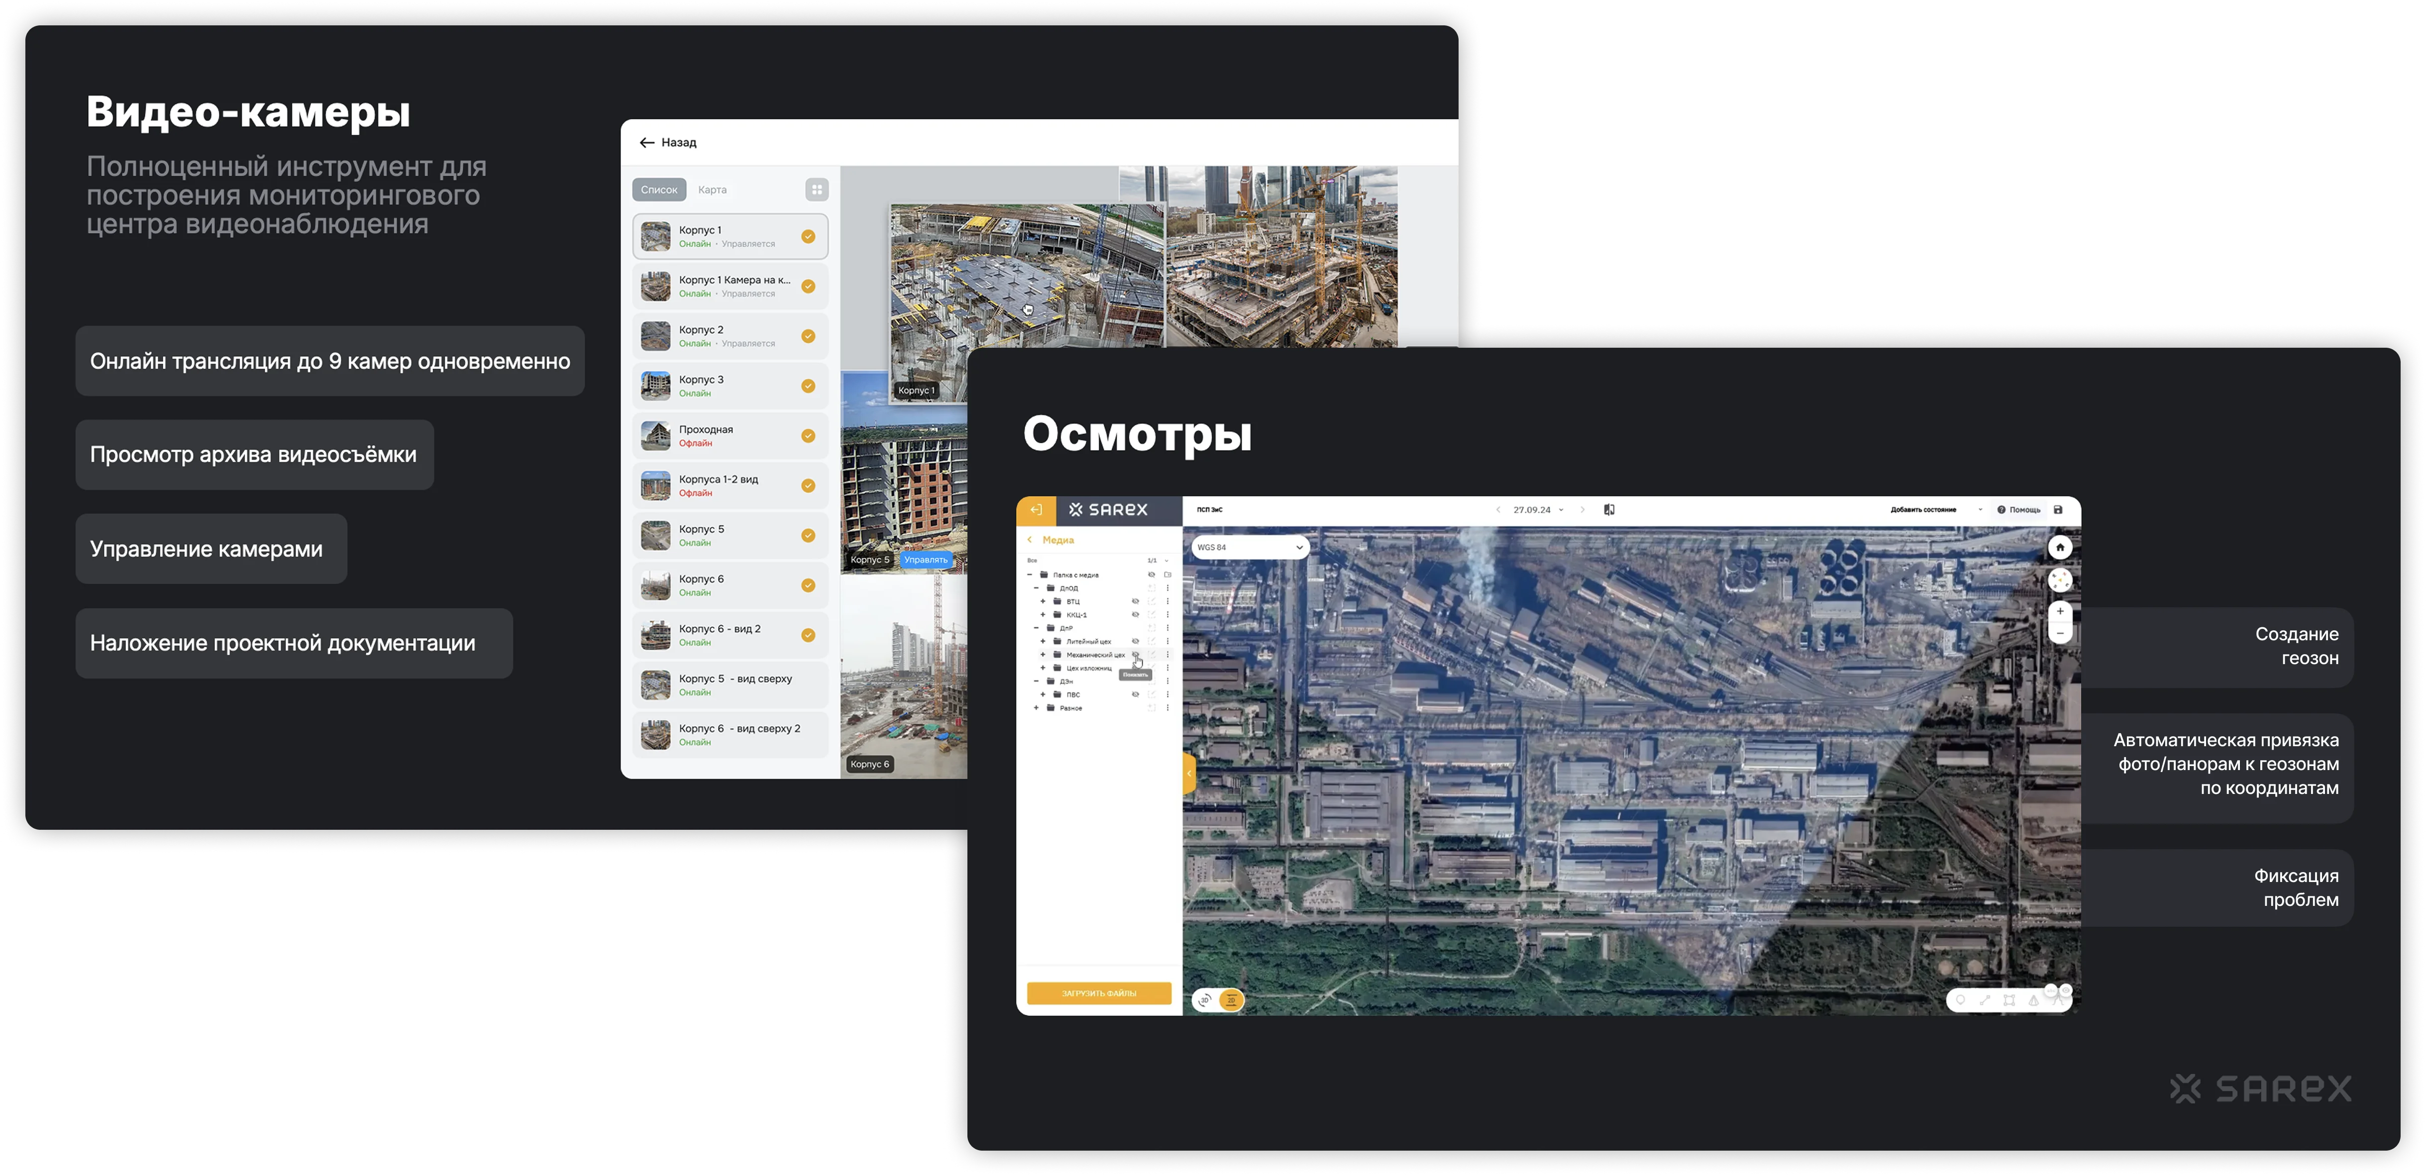Screen dimensions: 2426x1176
Task: Show the ВТЦ folder via eye icon
Action: coord(1135,601)
